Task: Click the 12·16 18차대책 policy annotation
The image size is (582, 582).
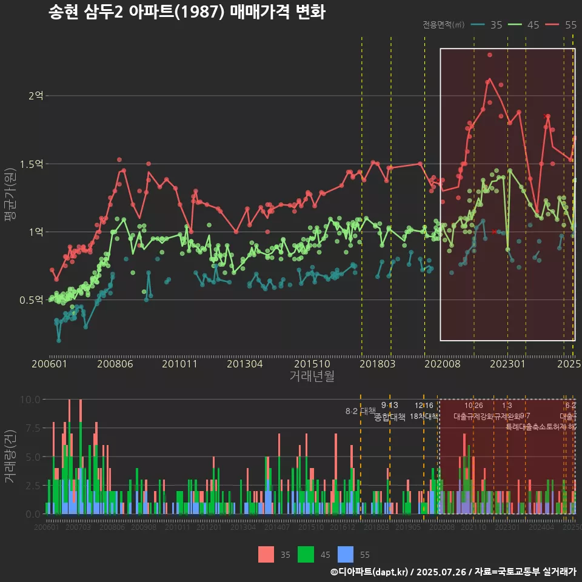Action: [424, 411]
